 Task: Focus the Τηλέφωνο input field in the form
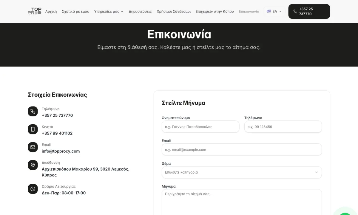click(x=283, y=126)
